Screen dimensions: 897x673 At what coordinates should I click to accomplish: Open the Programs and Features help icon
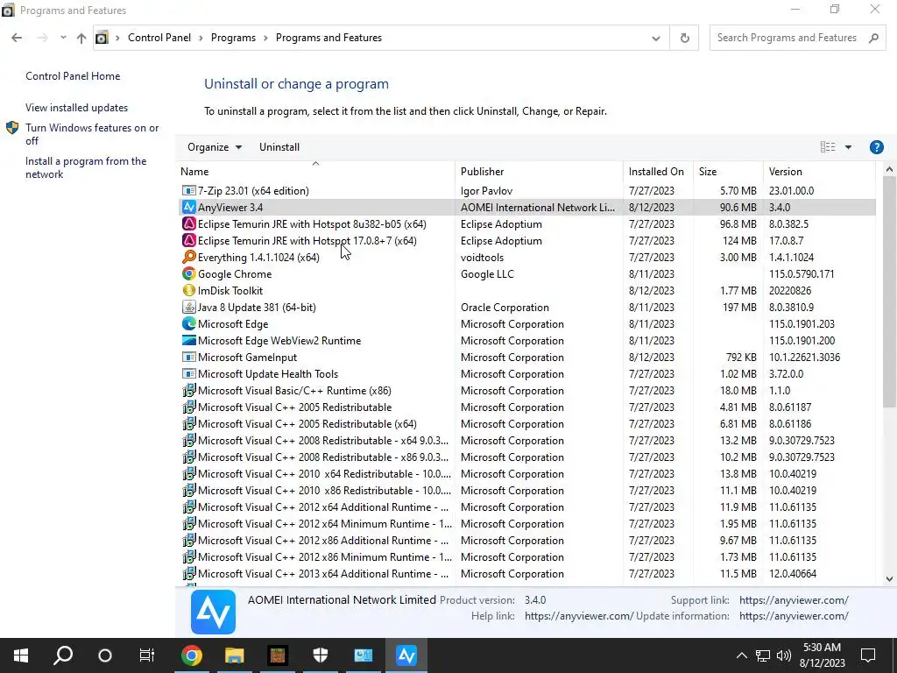876,147
